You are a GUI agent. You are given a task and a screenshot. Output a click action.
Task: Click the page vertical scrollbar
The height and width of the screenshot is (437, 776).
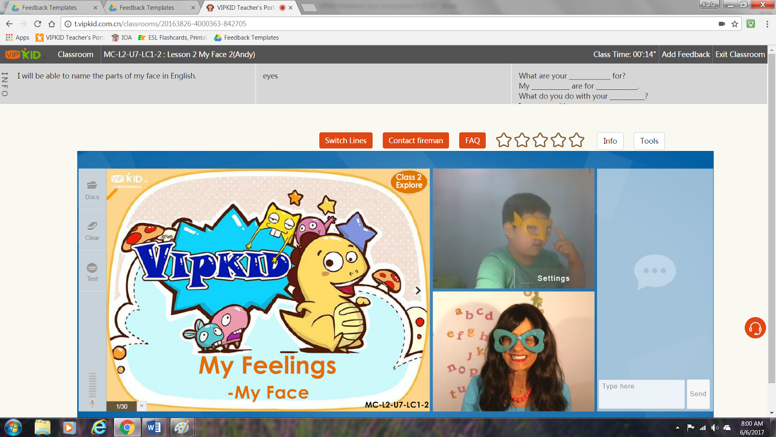pos(772,218)
